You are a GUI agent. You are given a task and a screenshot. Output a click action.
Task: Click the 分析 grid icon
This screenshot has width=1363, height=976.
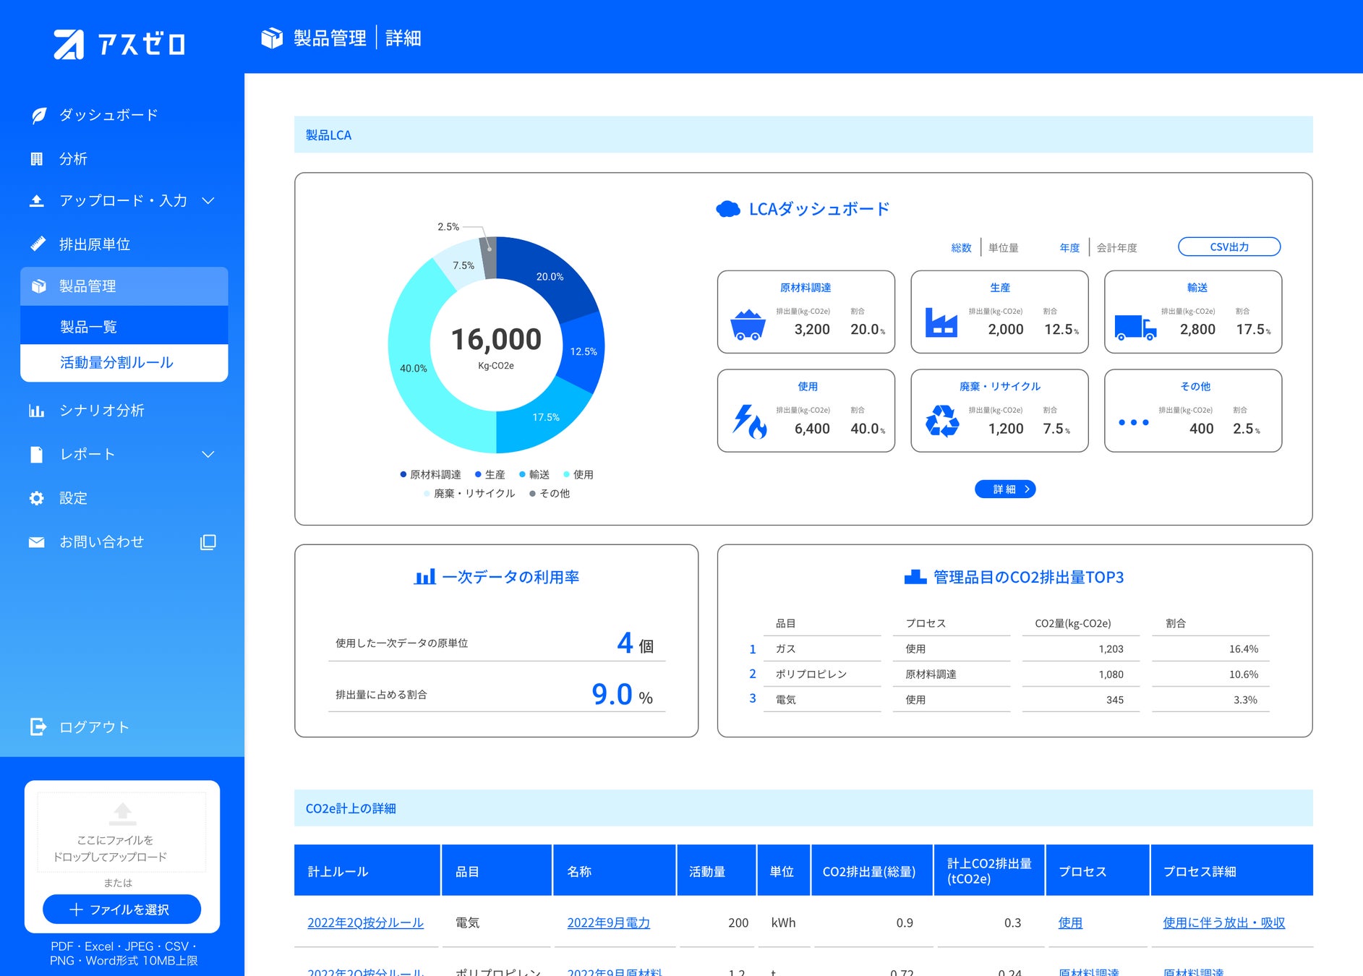click(x=37, y=159)
